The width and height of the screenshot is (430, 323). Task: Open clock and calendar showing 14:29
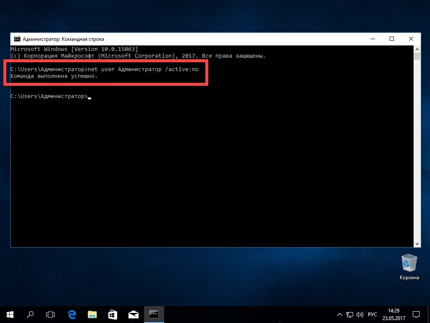coord(394,315)
